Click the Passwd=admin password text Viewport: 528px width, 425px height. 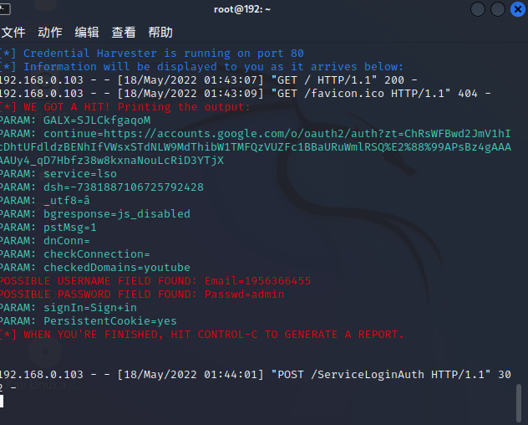tap(244, 294)
